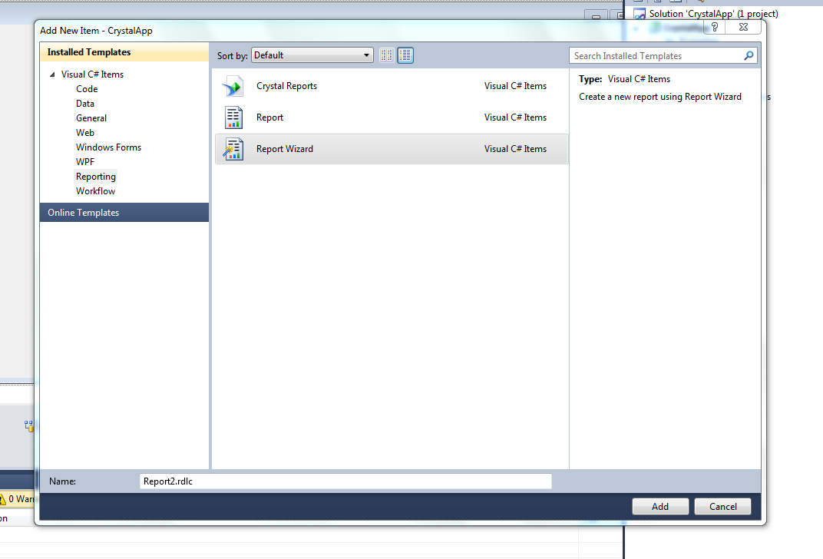Click the Solution 'CrystalApp' (1 project) node
The height and width of the screenshot is (559, 823).
(x=713, y=14)
